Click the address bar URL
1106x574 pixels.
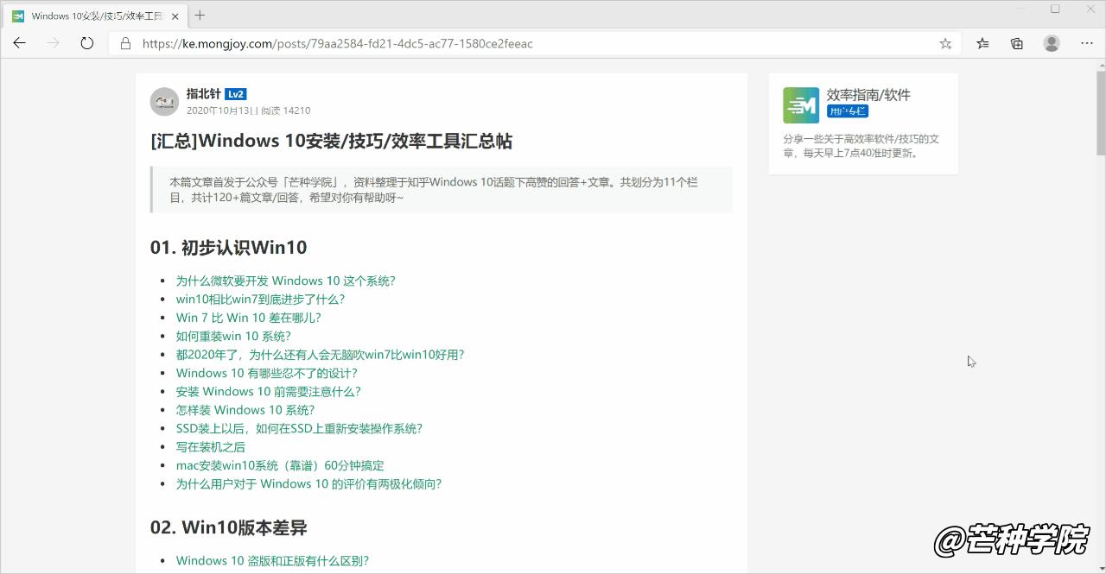point(337,43)
